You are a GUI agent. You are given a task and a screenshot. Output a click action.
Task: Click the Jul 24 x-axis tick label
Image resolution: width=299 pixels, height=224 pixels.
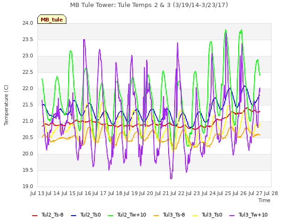click(209, 193)
